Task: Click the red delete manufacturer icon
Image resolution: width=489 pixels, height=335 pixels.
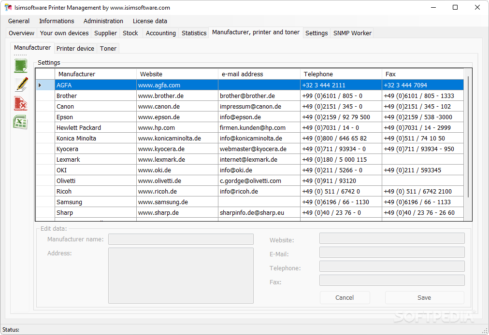Action: pyautogui.click(x=21, y=103)
